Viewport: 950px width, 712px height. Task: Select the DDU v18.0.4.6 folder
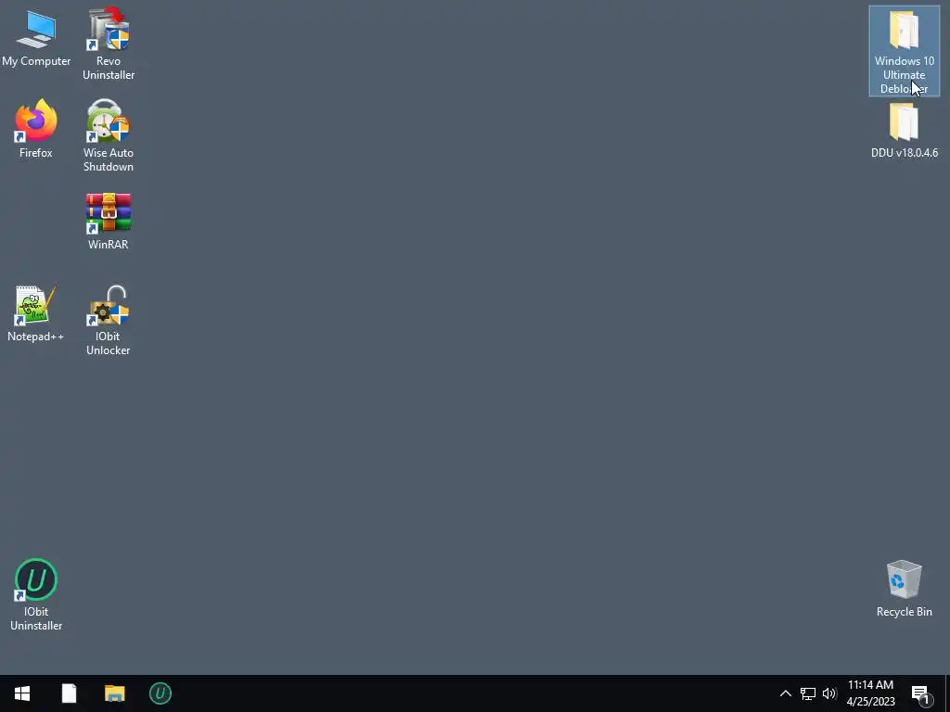coord(904,131)
